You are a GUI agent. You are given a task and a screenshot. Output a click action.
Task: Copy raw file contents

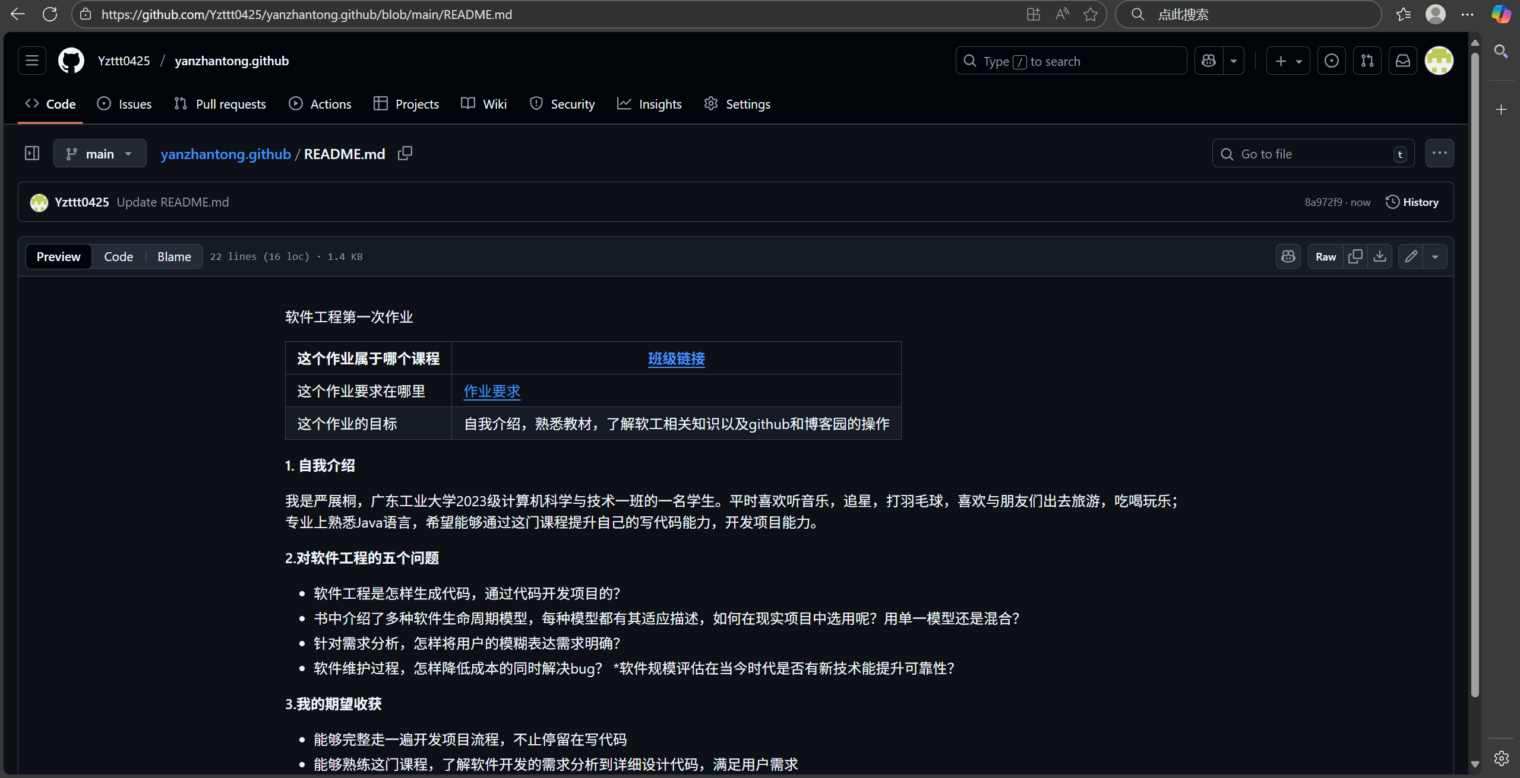coord(1355,256)
